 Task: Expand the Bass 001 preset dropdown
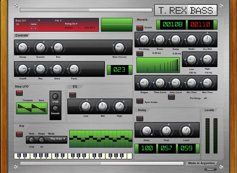click(x=39, y=21)
